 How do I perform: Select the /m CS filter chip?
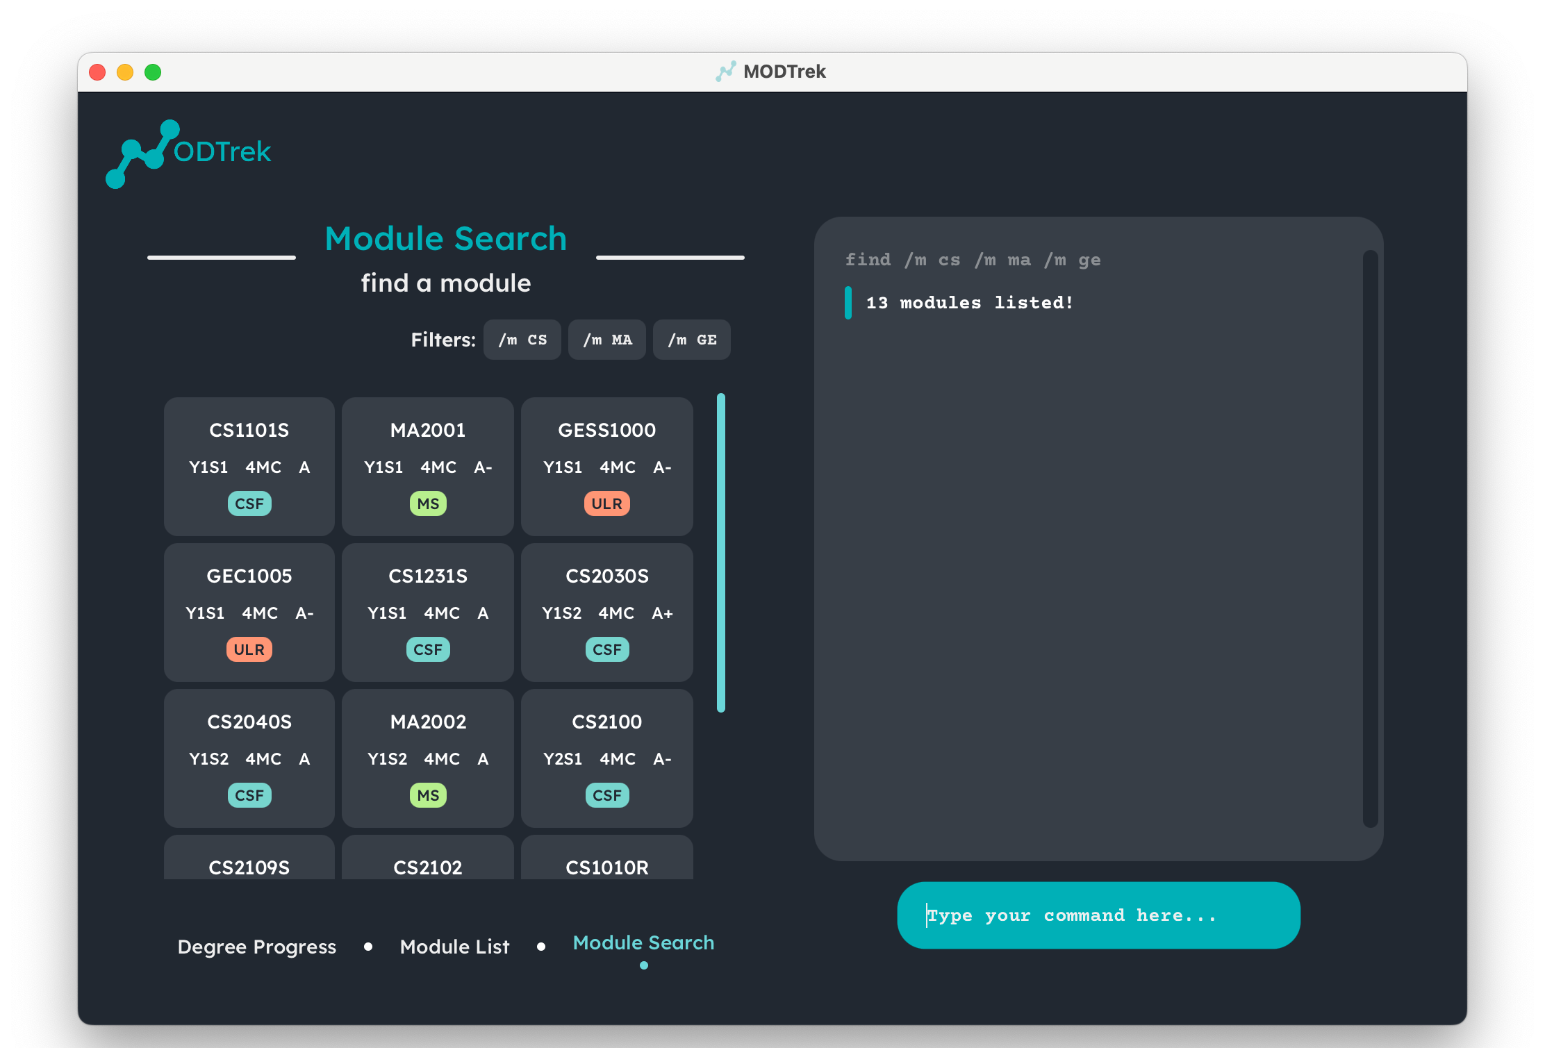point(522,340)
